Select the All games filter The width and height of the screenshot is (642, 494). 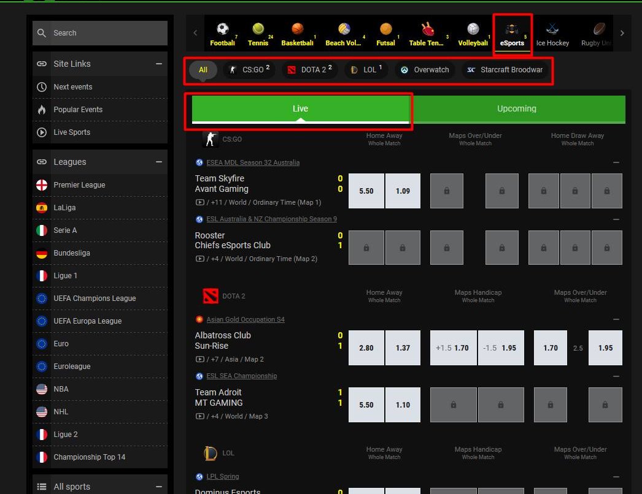(x=203, y=70)
